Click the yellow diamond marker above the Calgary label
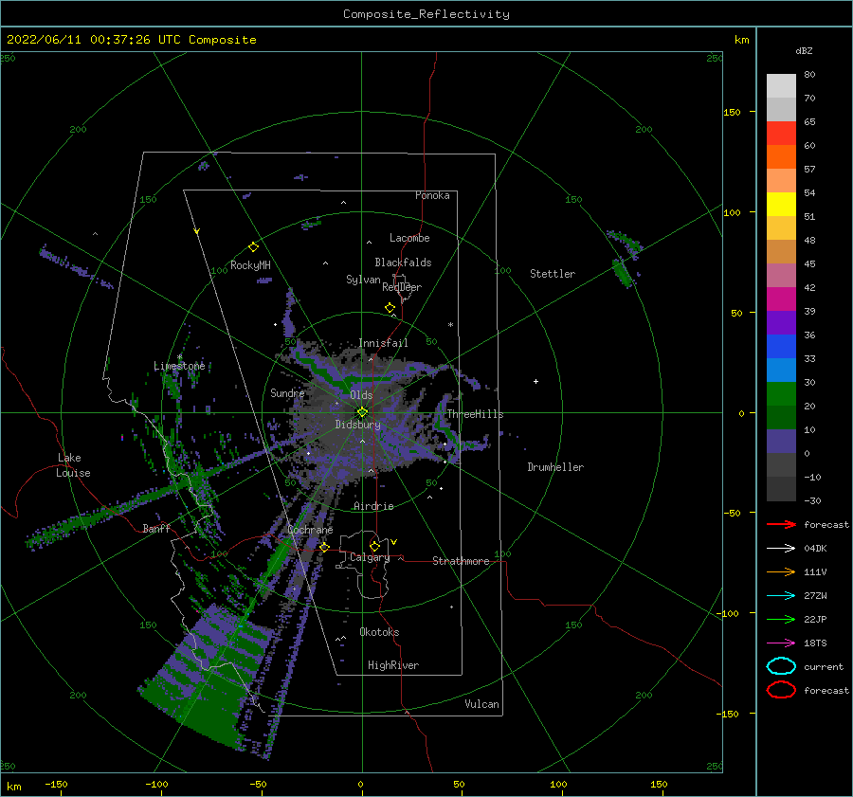This screenshot has height=797, width=853. 374,546
